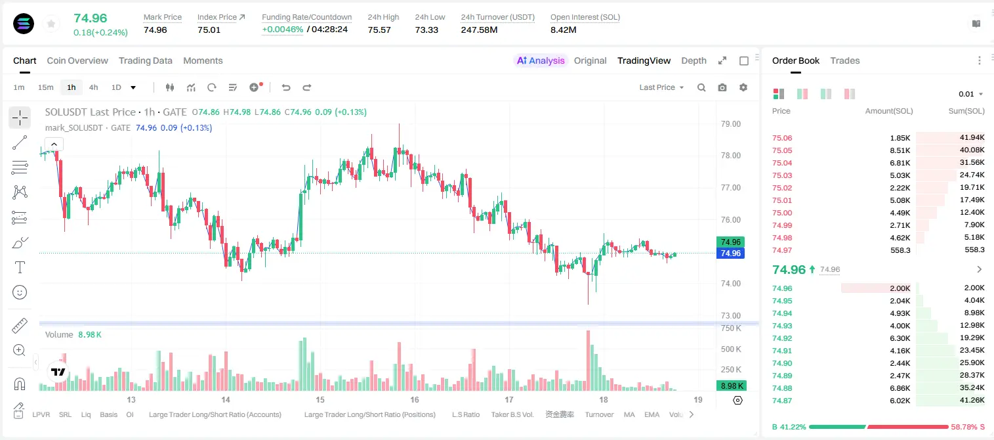The image size is (994, 440).
Task: Select the trend line drawing tool
Action: [x=20, y=143]
